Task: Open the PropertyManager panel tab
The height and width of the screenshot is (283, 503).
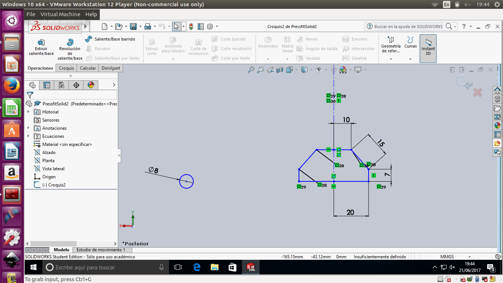Action: pos(47,85)
